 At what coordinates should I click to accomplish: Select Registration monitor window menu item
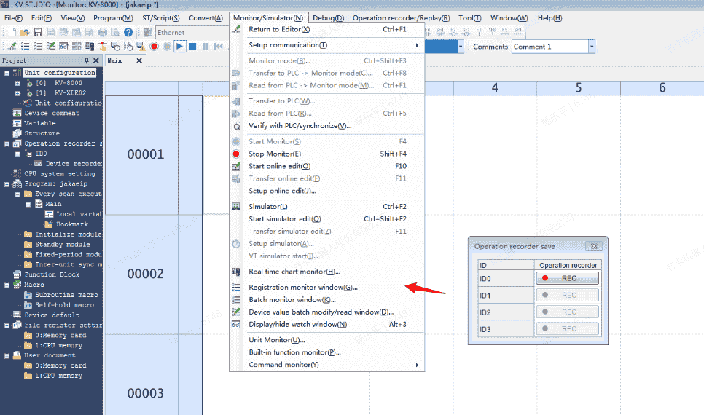point(302,288)
